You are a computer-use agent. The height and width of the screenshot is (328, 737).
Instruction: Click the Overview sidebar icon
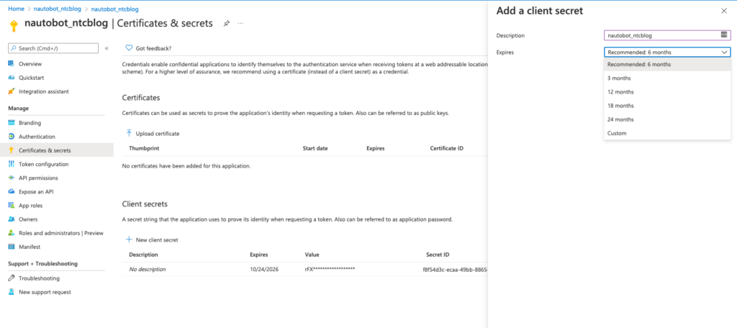pos(12,64)
